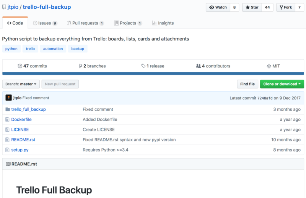Click the blue Python language bar
Image resolution: width=306 pixels, height=198 pixels.
pos(153,73)
